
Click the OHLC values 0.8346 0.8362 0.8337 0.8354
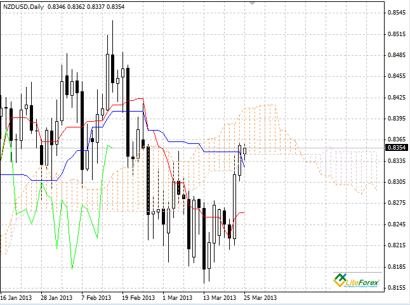[x=86, y=7]
